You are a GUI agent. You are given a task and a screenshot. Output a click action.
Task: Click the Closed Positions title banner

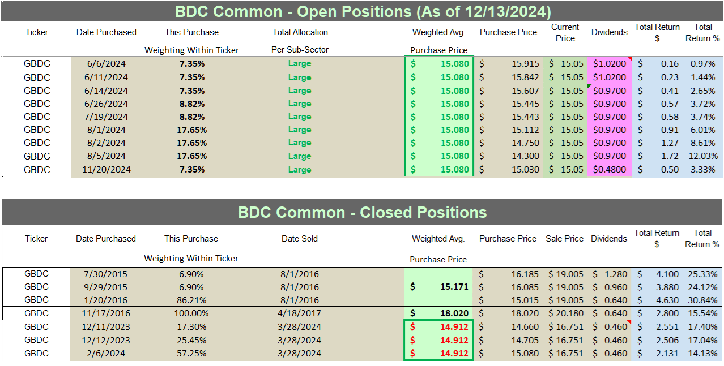[x=363, y=212]
